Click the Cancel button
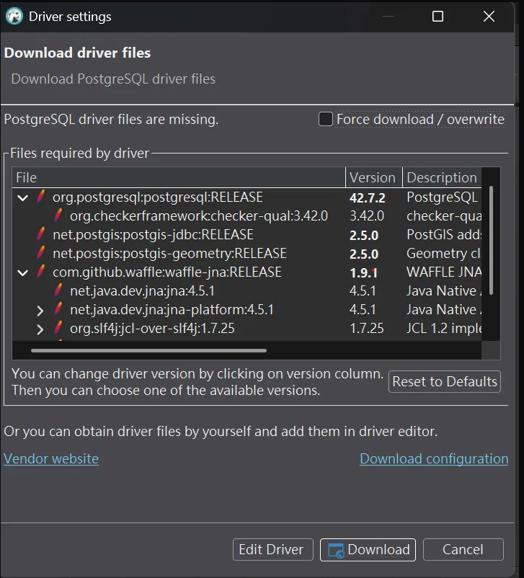This screenshot has width=524, height=578. pos(463,550)
